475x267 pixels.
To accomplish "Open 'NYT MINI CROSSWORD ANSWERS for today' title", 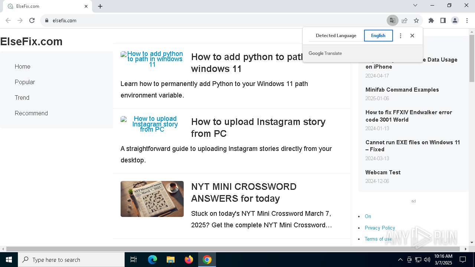I will (x=244, y=192).
